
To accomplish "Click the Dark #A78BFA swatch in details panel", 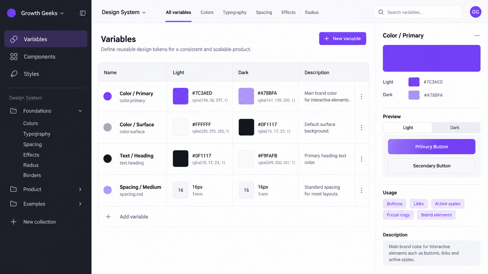I will 414,95.
